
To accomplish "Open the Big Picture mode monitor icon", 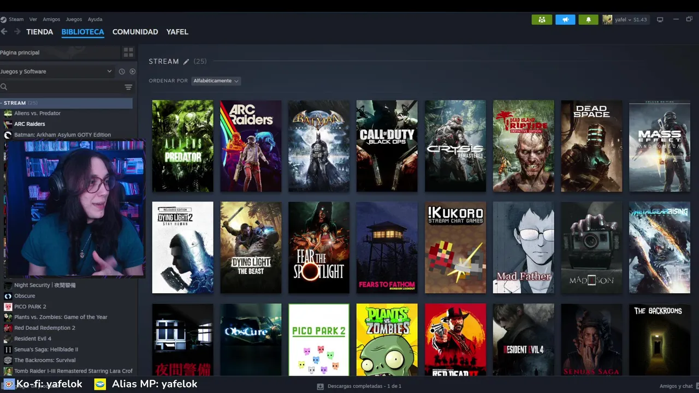I will coord(660,20).
